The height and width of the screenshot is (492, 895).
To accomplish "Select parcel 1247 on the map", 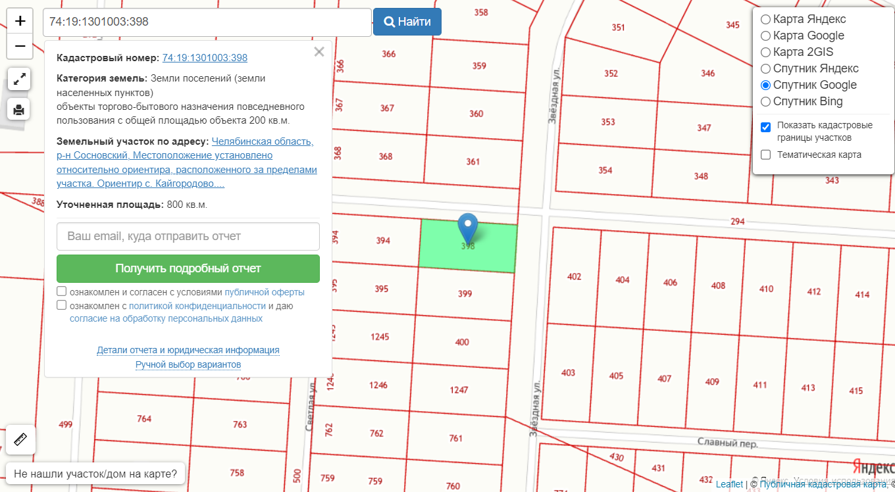I will [459, 390].
